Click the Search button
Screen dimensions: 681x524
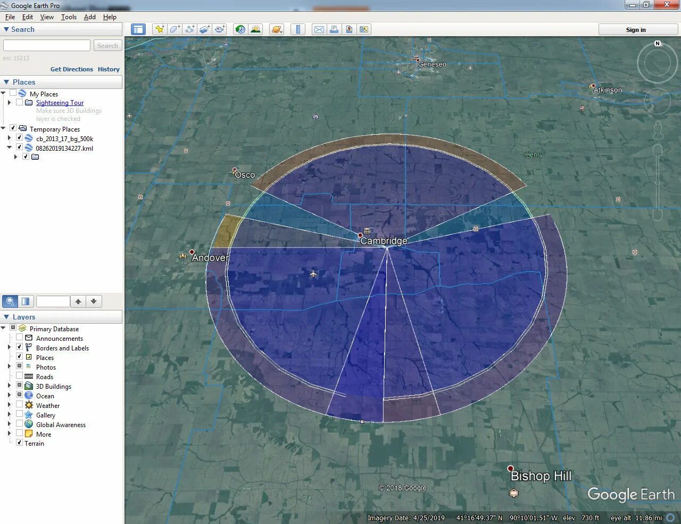pos(107,46)
